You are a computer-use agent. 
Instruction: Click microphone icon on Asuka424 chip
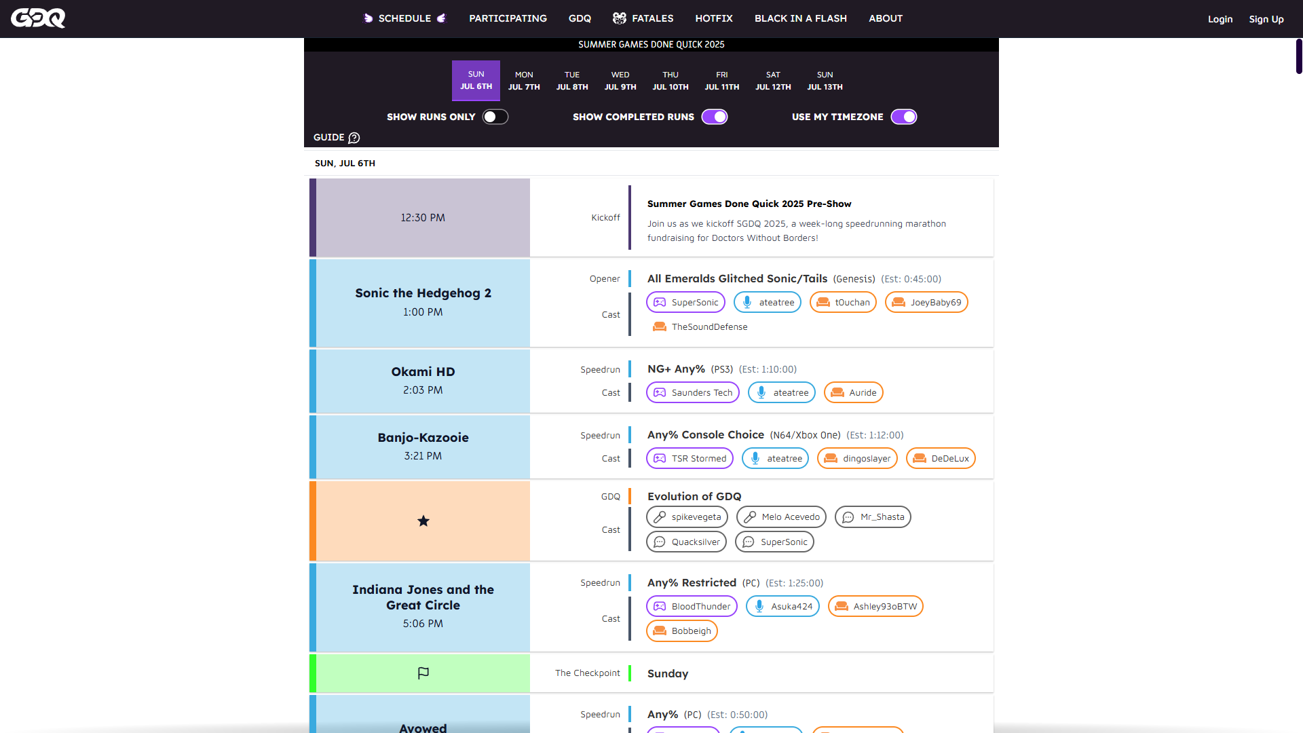[759, 607]
